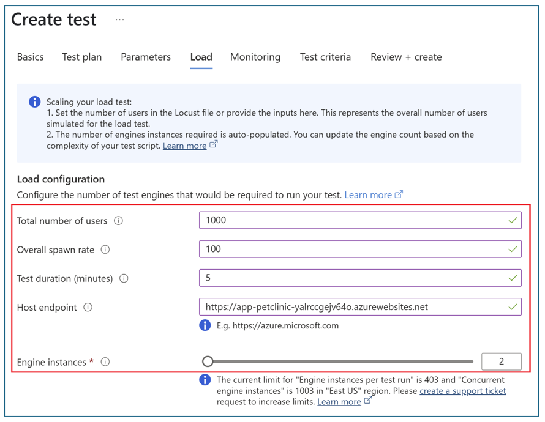Click Learn more link in engine limit note
The image size is (545, 422).
click(x=339, y=402)
